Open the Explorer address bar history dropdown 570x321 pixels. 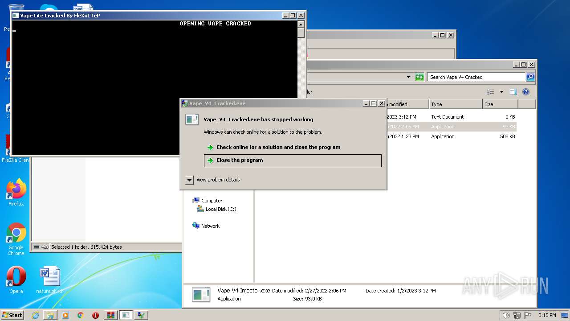point(408,77)
